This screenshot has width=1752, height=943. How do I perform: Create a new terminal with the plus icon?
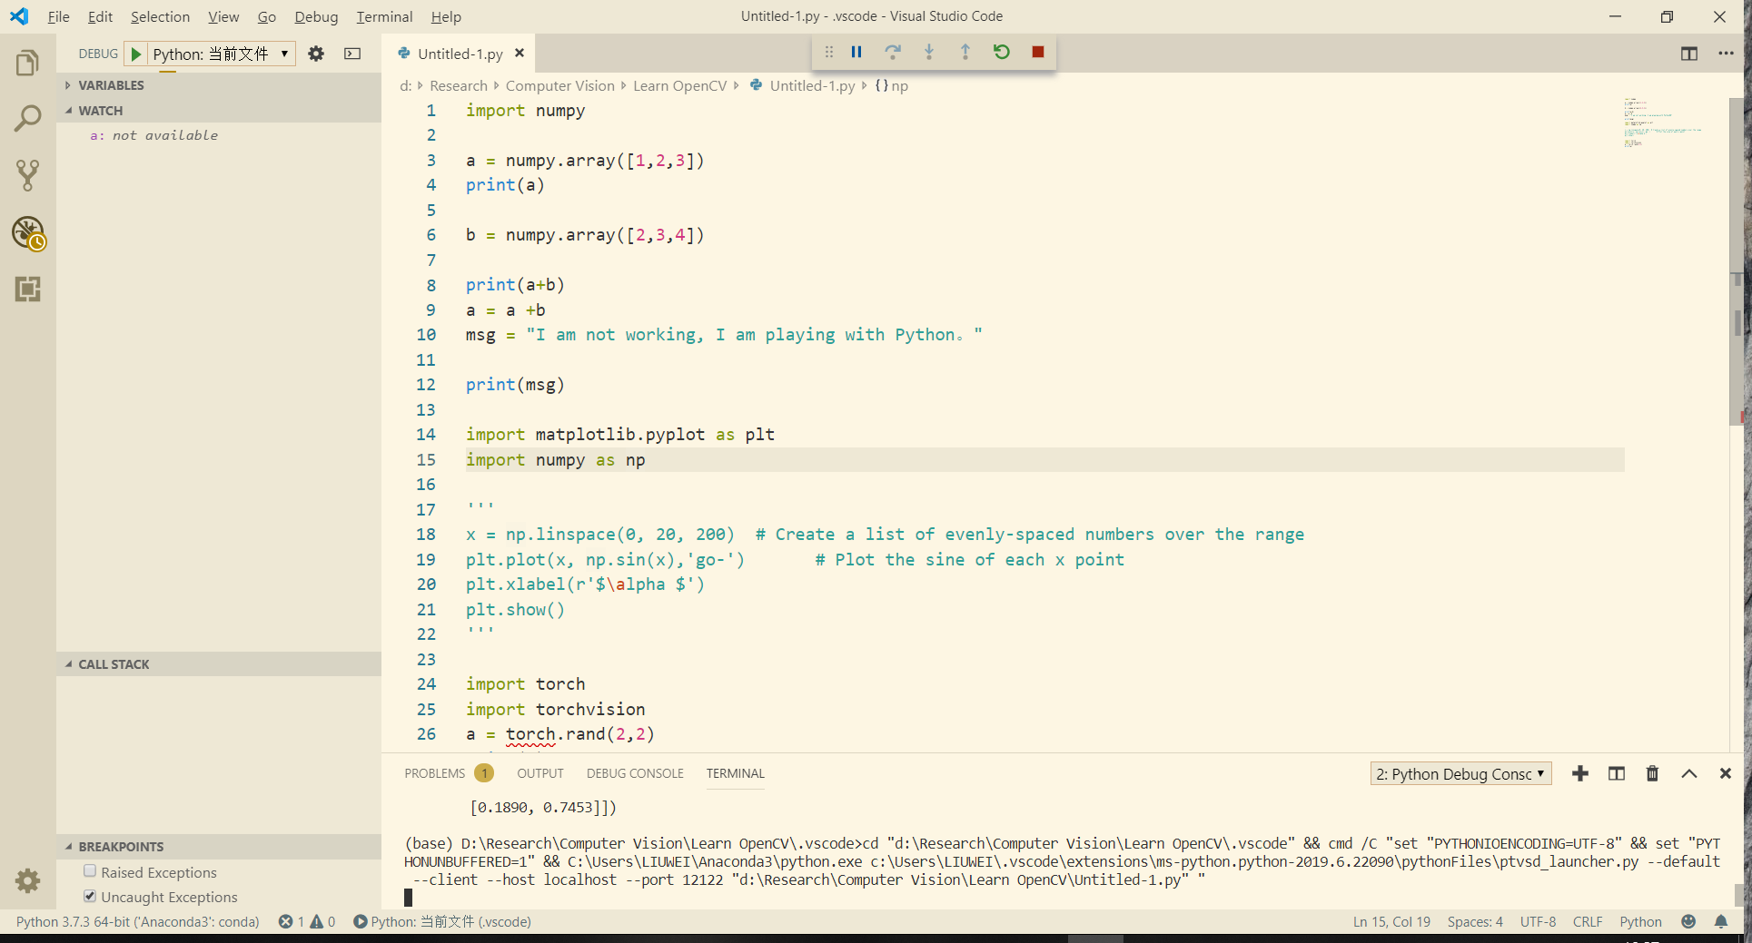click(x=1580, y=773)
